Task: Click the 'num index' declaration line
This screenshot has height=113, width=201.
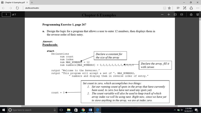Action: coord(67,59)
